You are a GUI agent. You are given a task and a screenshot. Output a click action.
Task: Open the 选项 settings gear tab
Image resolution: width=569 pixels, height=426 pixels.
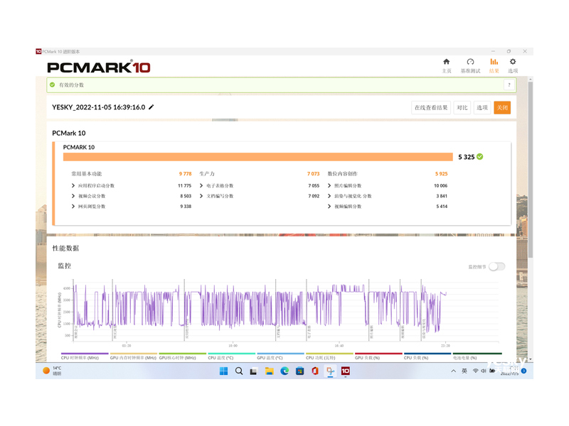click(513, 65)
